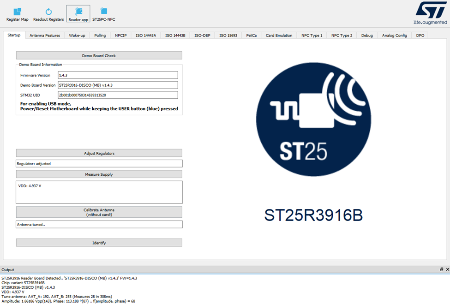Click the 'Chip variant ST25R3916B' output line
Screen dimensions: 450x304
point(23,283)
